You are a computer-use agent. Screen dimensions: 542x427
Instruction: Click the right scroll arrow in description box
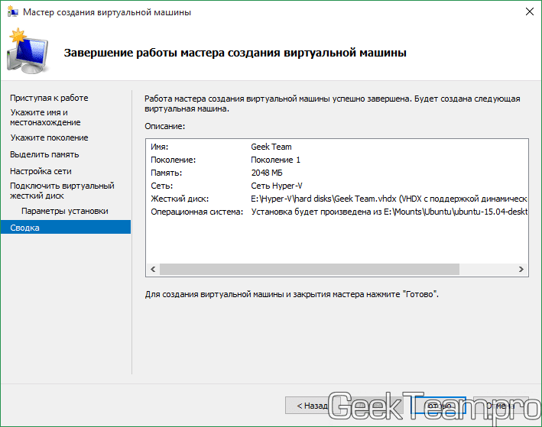point(520,270)
